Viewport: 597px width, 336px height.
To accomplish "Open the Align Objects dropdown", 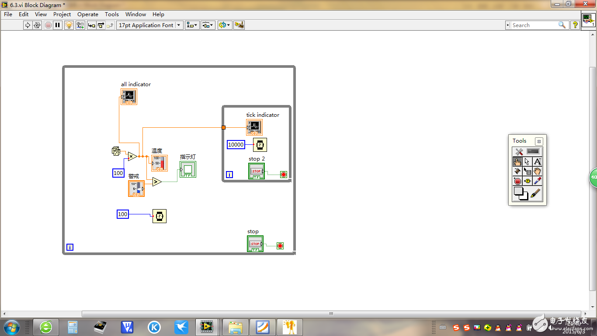I will pos(192,25).
